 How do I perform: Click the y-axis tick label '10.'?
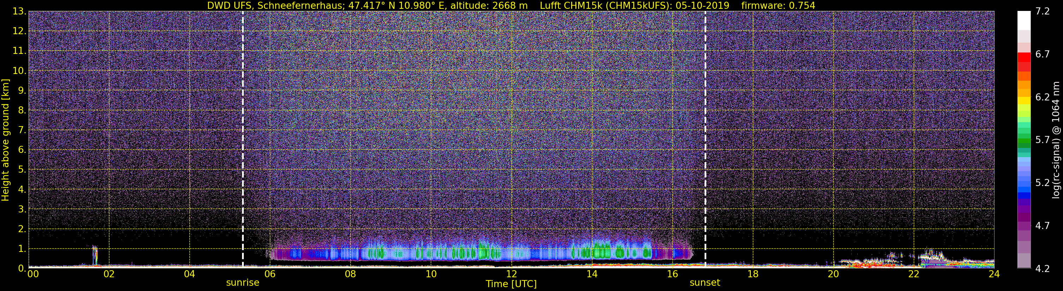[19, 71]
